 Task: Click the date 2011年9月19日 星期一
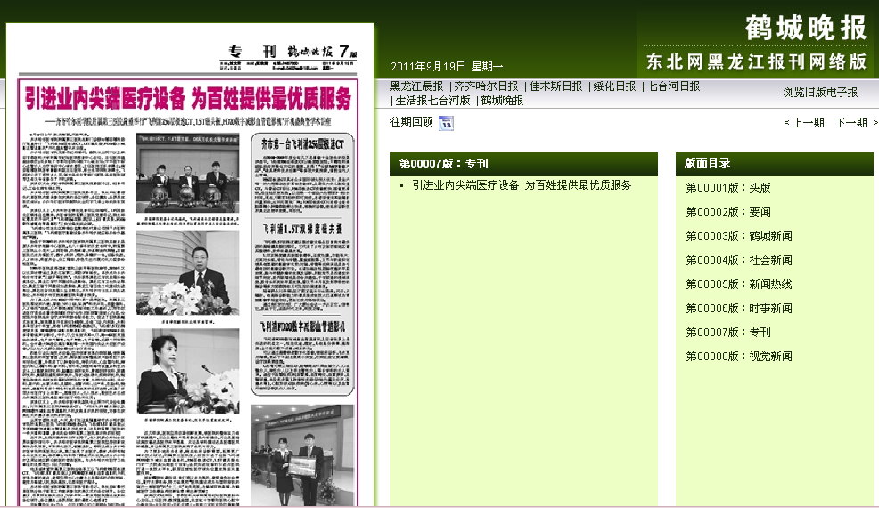[x=447, y=67]
